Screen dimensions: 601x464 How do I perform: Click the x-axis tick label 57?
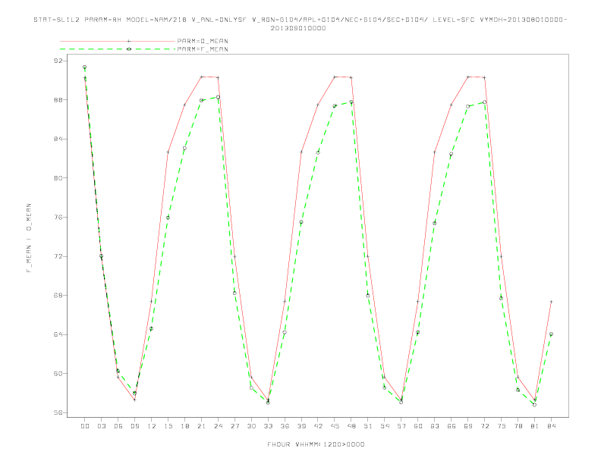(401, 426)
